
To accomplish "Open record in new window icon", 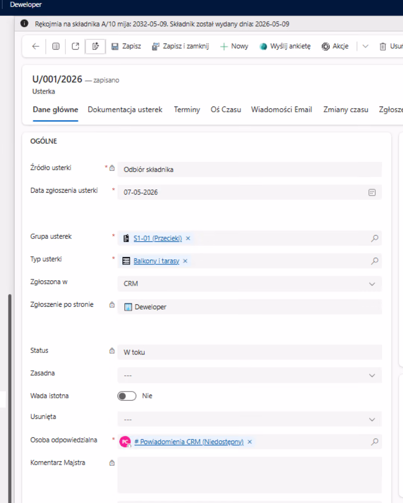I will pos(75,46).
